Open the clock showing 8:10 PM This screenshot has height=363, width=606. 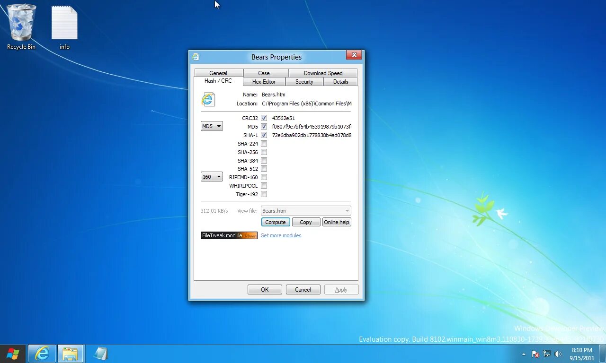[x=582, y=354]
